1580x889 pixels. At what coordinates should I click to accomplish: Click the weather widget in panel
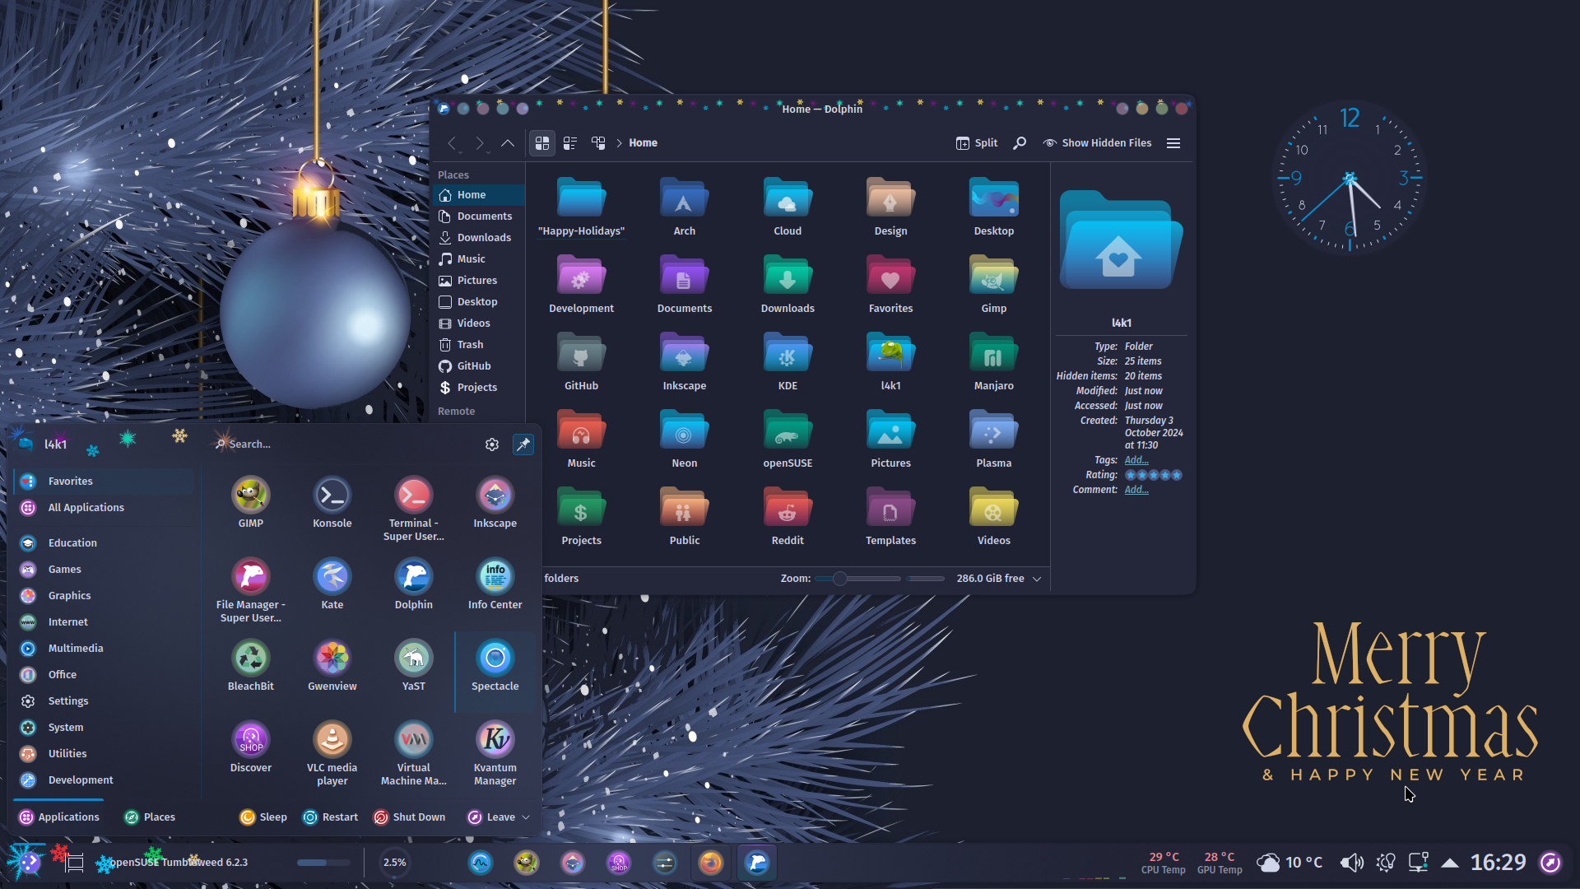pyautogui.click(x=1290, y=863)
